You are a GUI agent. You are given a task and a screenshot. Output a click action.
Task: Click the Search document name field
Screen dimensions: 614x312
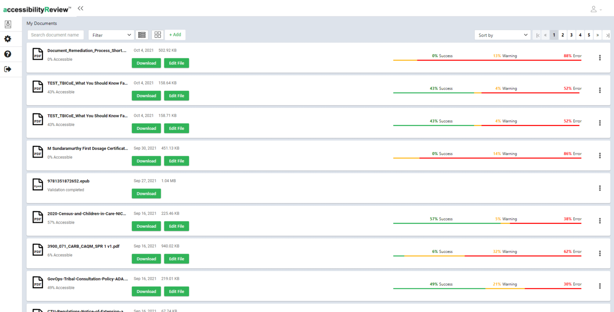[x=56, y=35]
